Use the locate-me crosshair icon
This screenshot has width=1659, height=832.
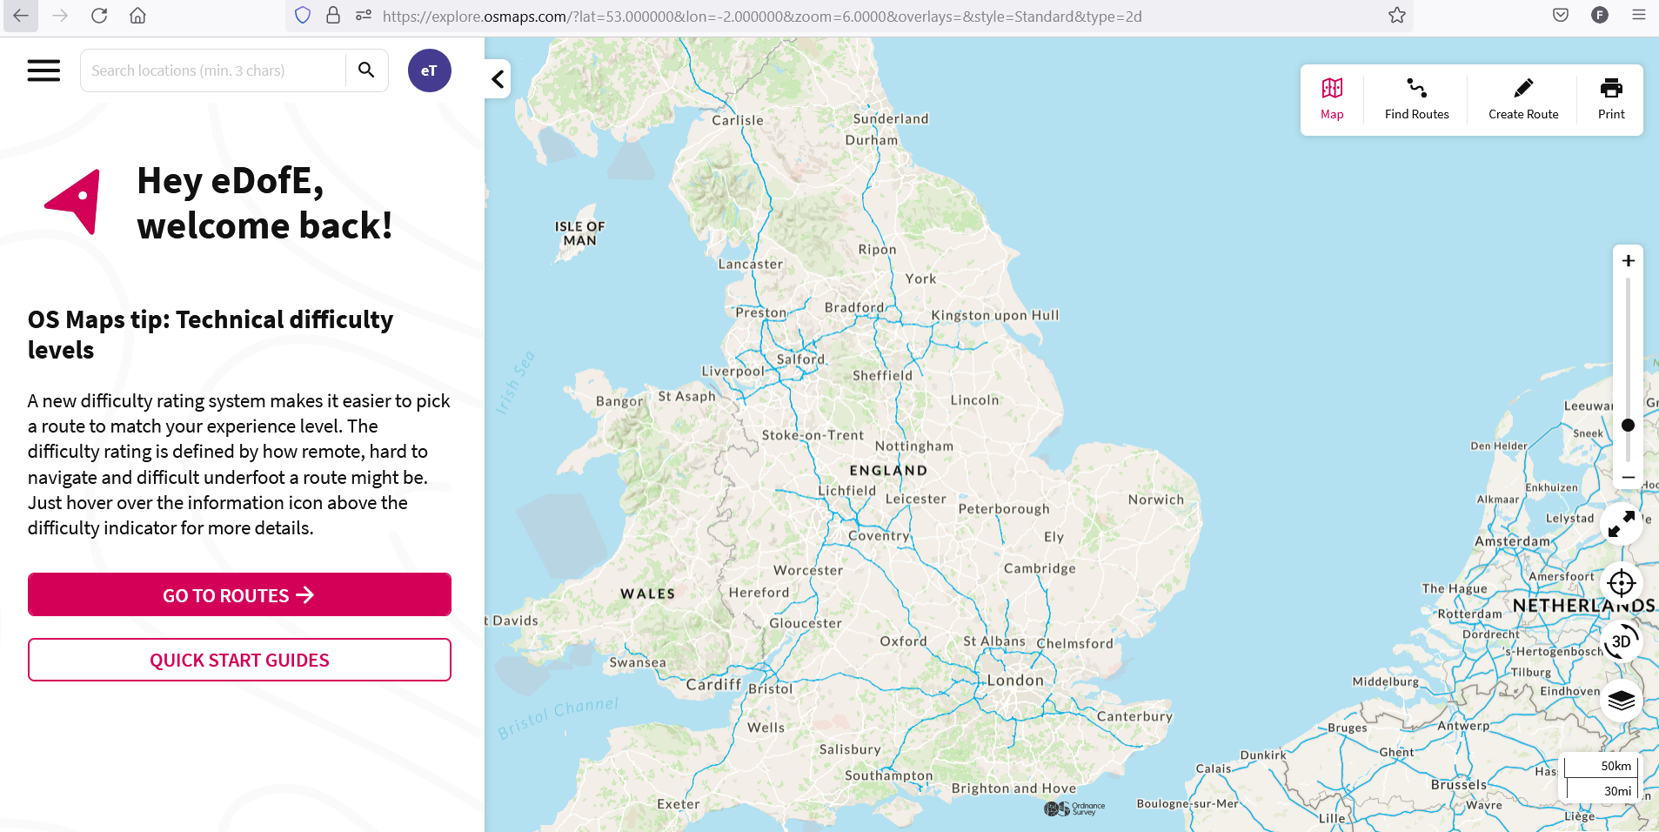coord(1620,583)
